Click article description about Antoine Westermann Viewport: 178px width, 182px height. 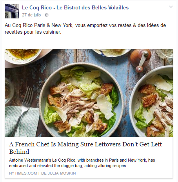82,163
